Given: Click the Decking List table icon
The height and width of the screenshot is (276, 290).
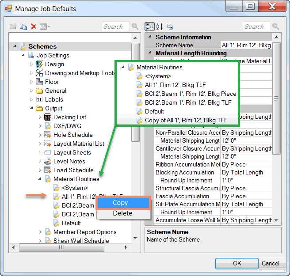Looking at the screenshot, I should click(x=48, y=117).
